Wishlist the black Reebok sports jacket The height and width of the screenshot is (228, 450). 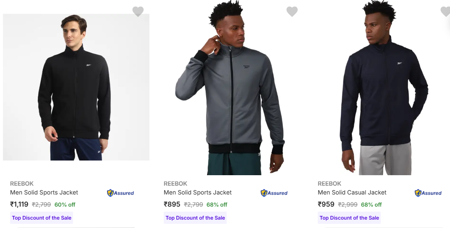coord(138,11)
